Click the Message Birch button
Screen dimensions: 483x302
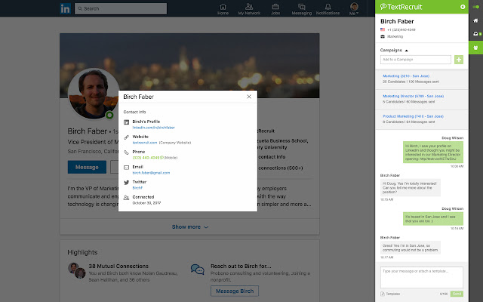[x=235, y=291]
